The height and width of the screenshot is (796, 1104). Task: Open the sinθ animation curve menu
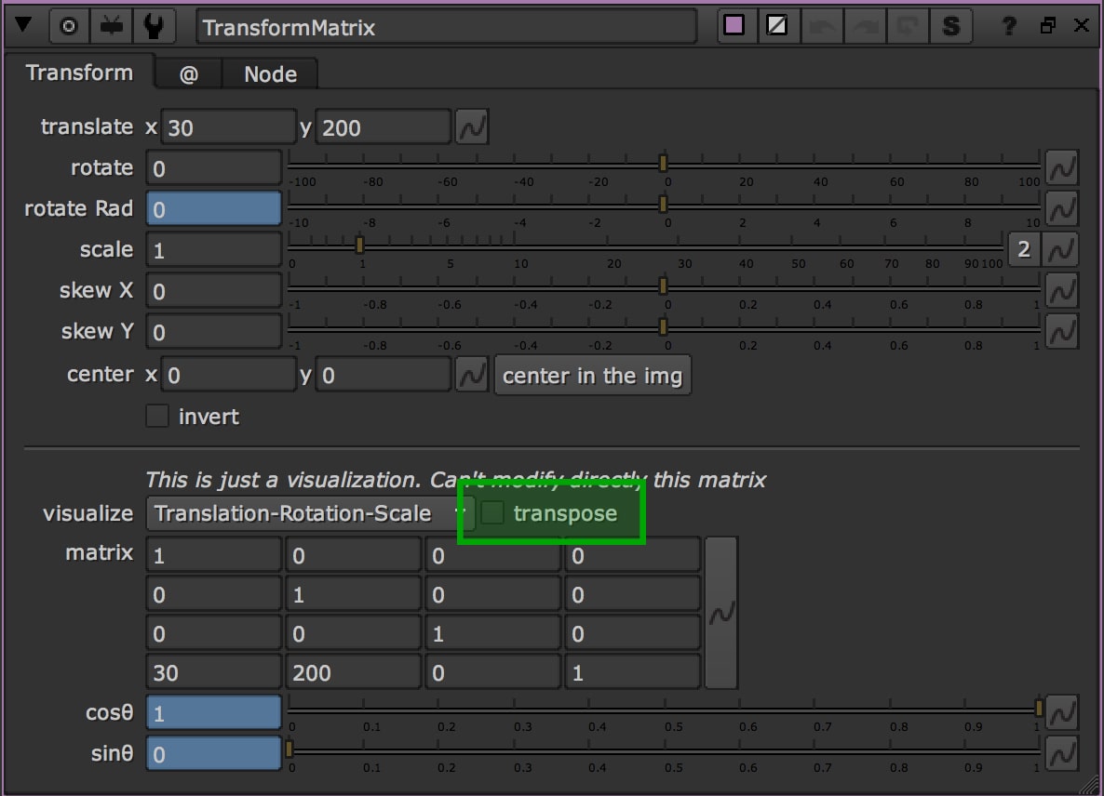point(1062,754)
